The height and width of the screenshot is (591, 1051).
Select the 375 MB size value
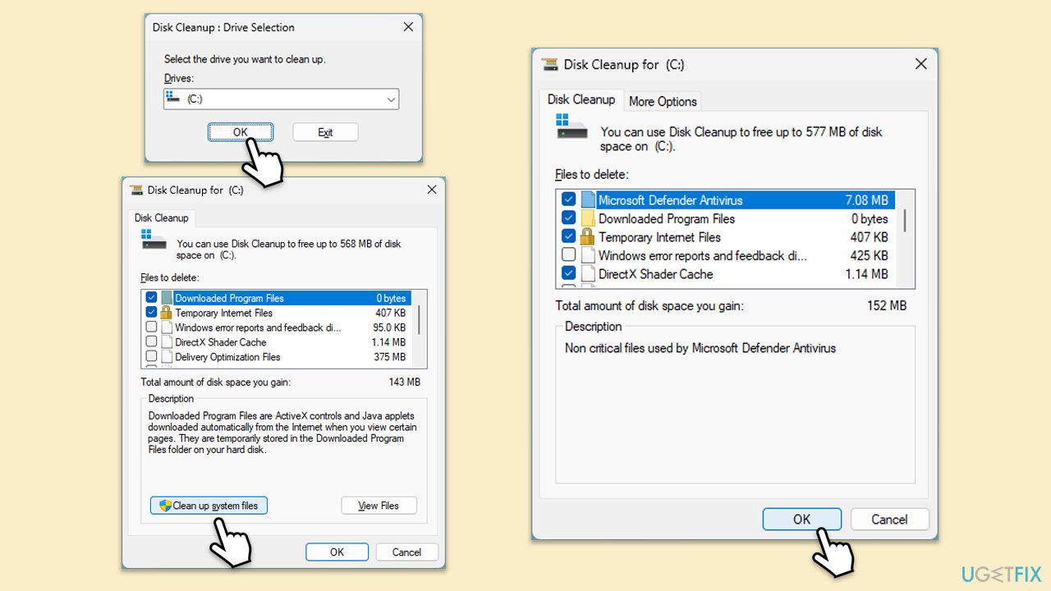tap(390, 357)
